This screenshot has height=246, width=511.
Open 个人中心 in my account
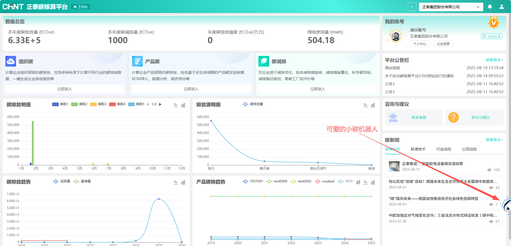(420, 44)
